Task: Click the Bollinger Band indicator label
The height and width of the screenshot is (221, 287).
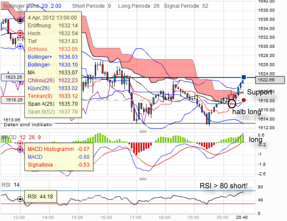Action: (x=21, y=6)
